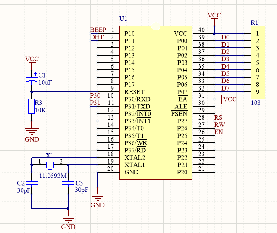Screen dimensions: 277x233
Task: Click the P27 pin name
Action: click(x=182, y=121)
